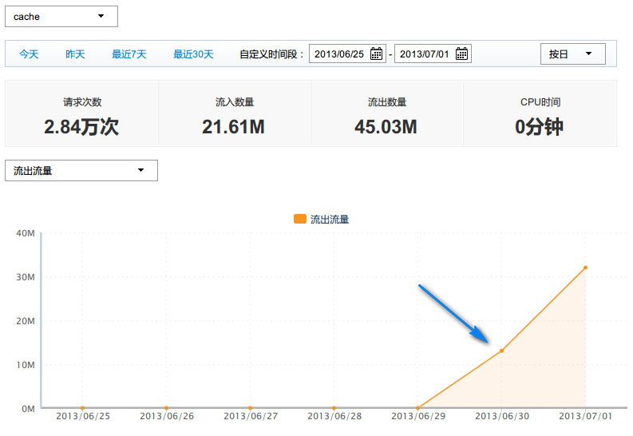
Task: Click the data point for 2013/06/28
Action: (x=334, y=408)
